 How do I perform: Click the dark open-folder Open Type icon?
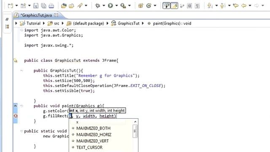tap(64, 5)
